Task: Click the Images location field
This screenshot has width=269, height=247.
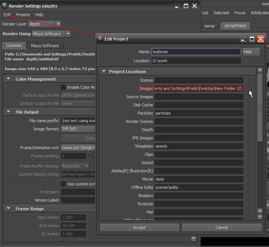Action: click(x=199, y=88)
